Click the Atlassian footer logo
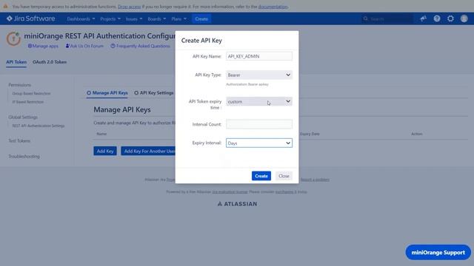474x266 pixels. [237, 204]
